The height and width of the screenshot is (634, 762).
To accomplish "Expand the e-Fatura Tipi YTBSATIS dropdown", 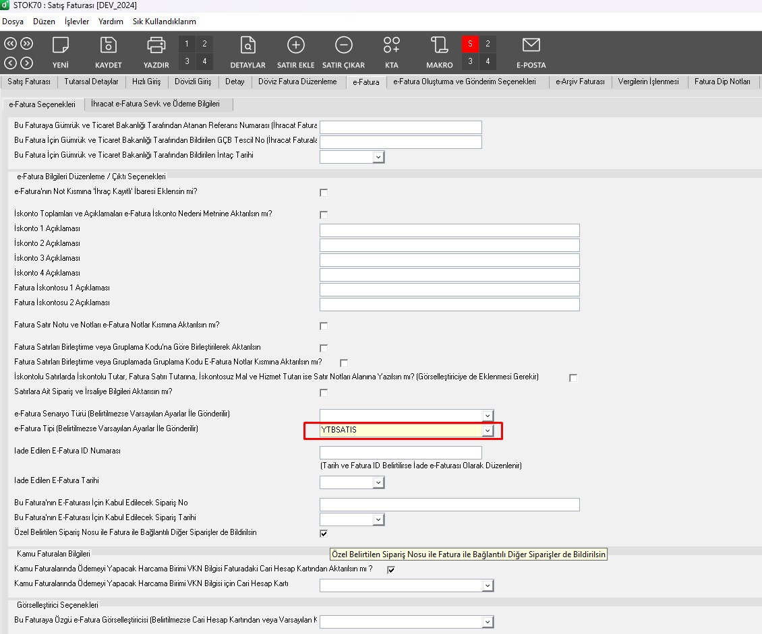I will point(488,431).
